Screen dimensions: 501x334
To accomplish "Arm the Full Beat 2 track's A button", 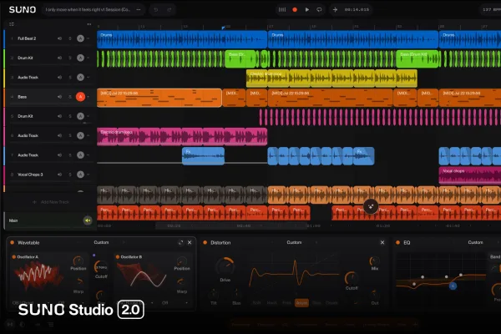I will click(80, 38).
